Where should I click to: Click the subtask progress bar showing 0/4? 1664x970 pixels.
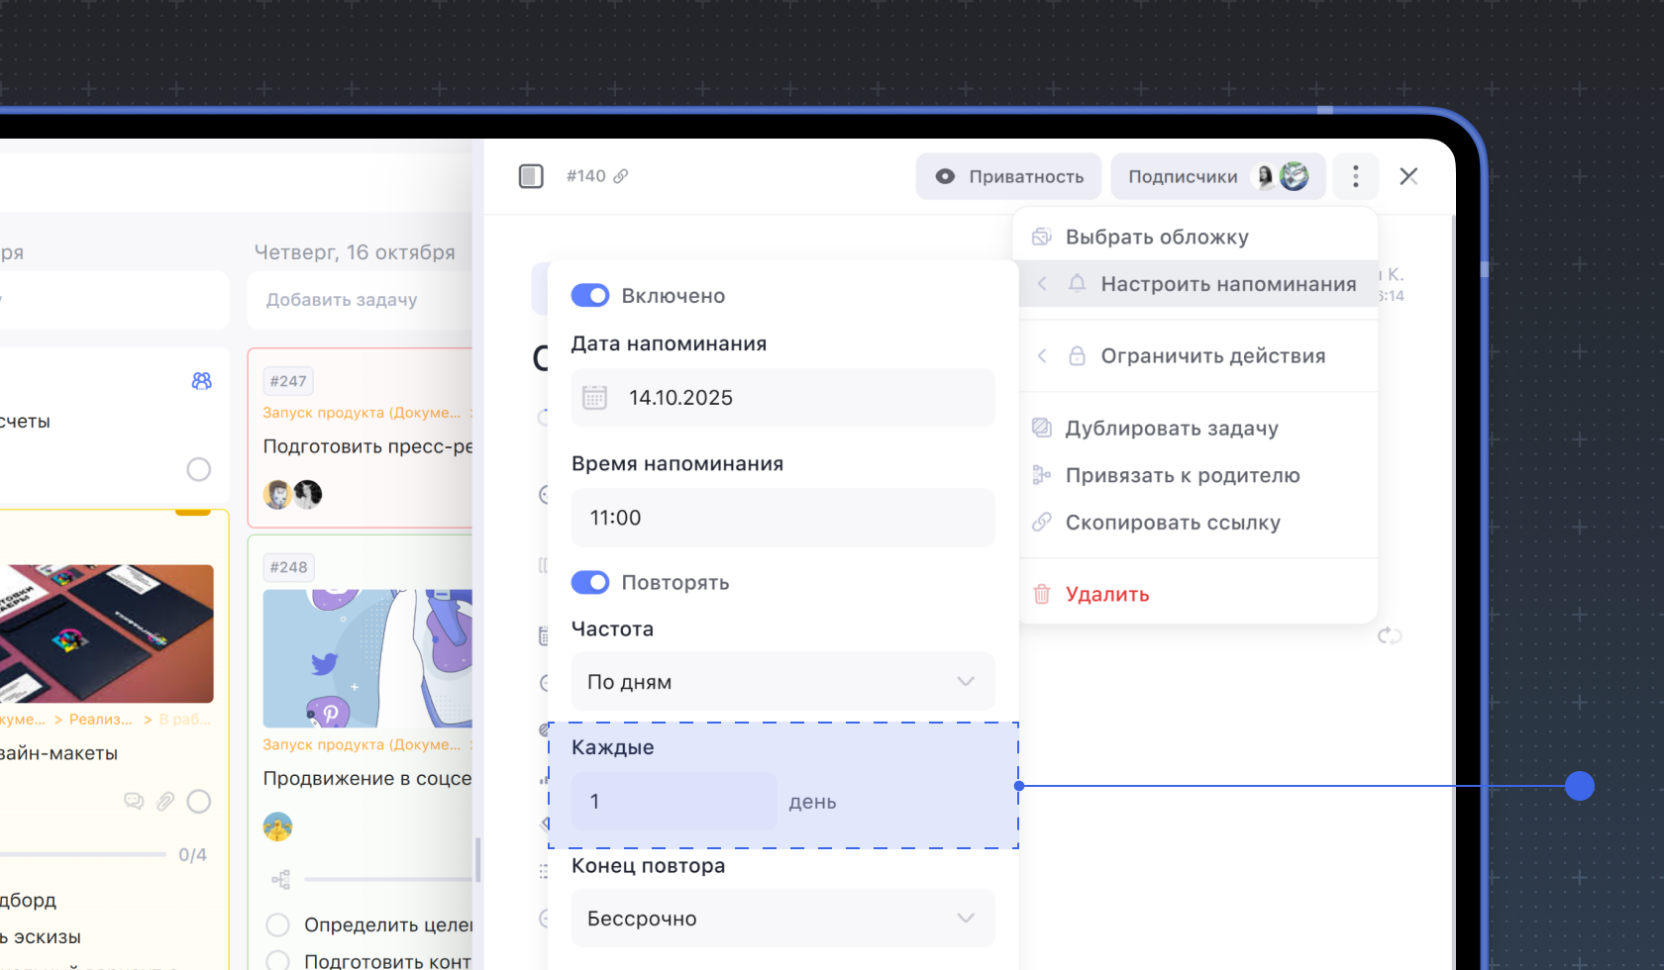pyautogui.click(x=84, y=854)
